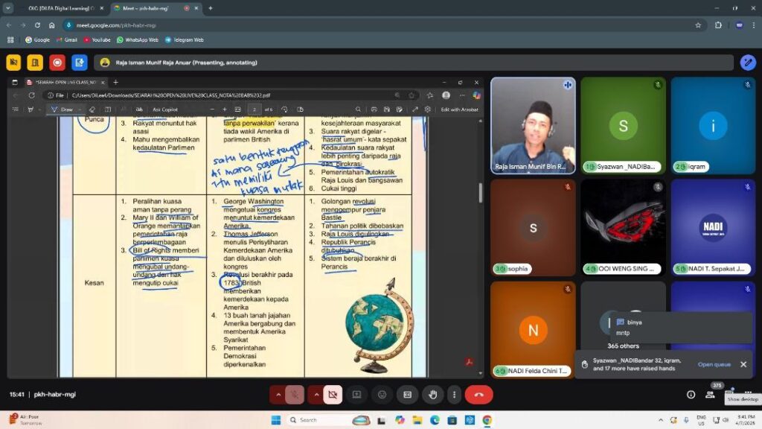This screenshot has height=429, width=762.
Task: Open the emoji reactions button
Action: pyautogui.click(x=382, y=394)
